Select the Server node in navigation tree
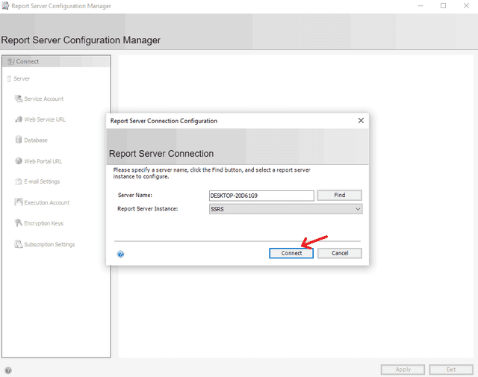This screenshot has height=377, width=478. [21, 78]
